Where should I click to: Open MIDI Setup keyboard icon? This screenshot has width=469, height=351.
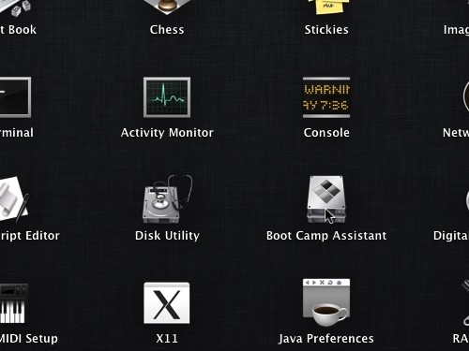point(14,303)
